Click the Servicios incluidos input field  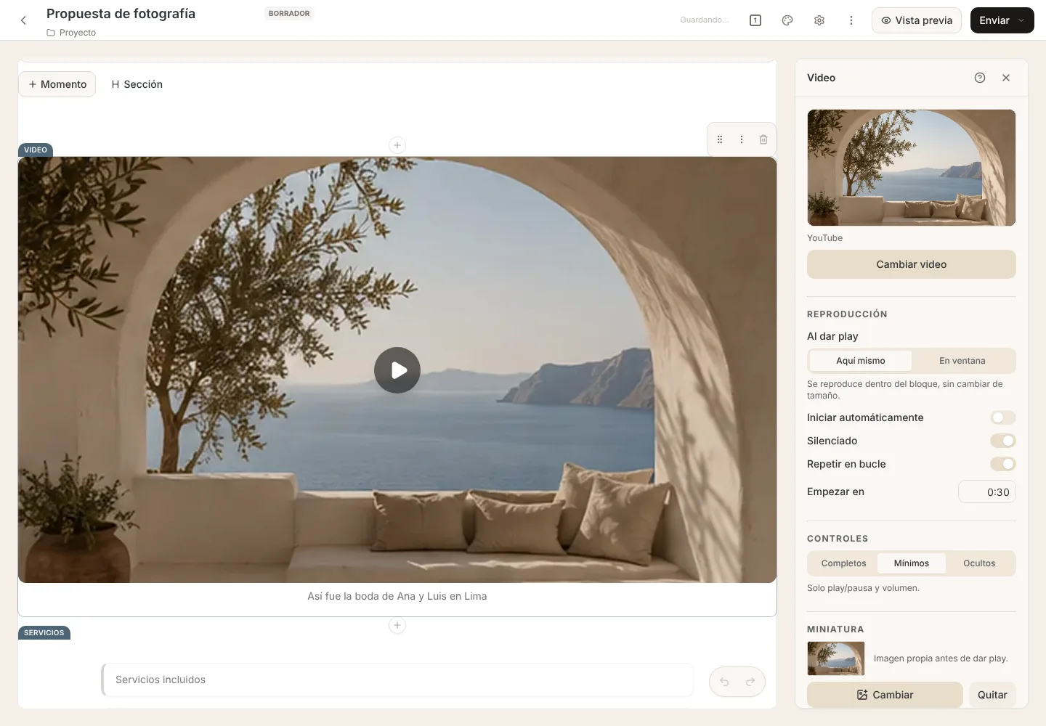[x=397, y=680]
